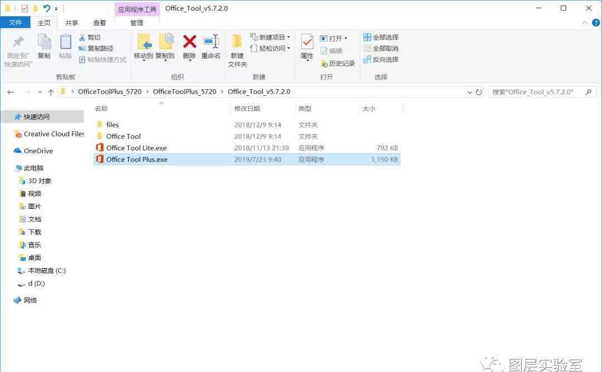
Task: Open the File tab
Action: coord(16,23)
